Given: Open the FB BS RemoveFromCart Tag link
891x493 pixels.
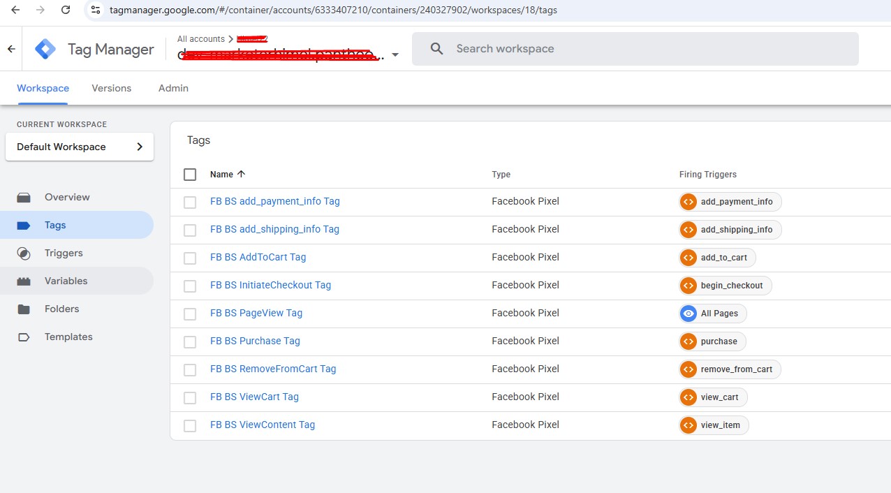Looking at the screenshot, I should tap(273, 369).
